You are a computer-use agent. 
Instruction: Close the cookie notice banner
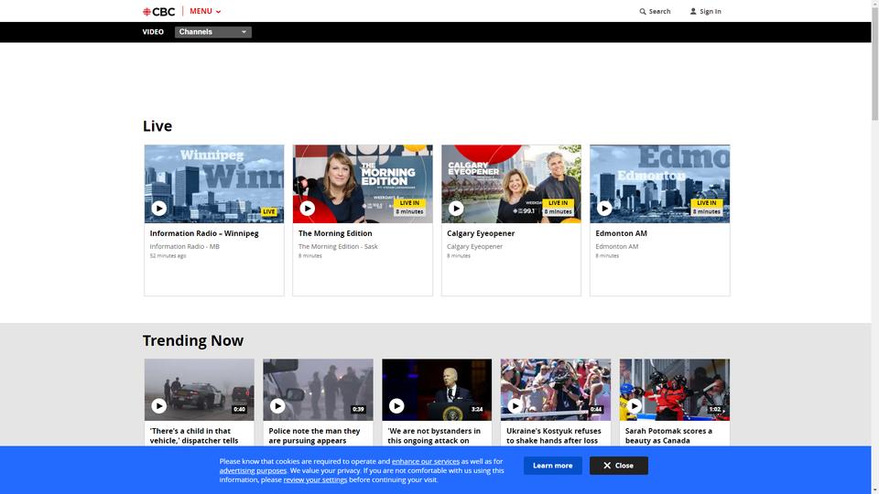619,466
